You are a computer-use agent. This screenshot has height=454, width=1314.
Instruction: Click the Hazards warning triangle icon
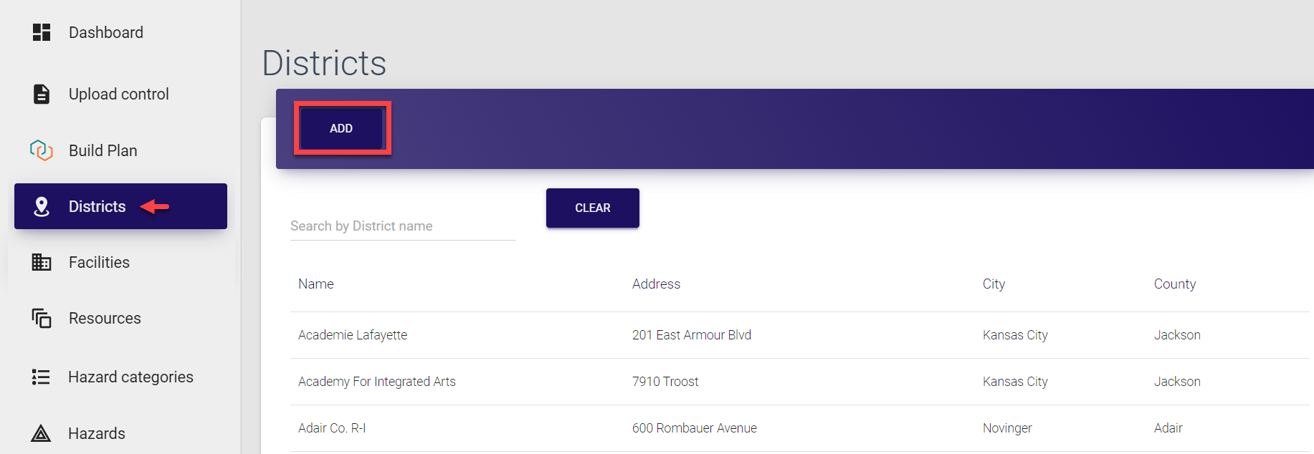tap(41, 433)
